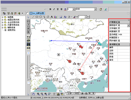Insert a bar chart element

pyautogui.click(x=56, y=17)
